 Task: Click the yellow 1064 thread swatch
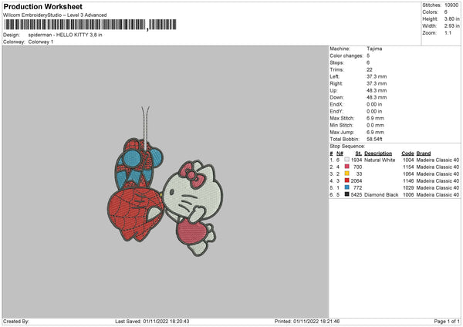[x=346, y=174]
